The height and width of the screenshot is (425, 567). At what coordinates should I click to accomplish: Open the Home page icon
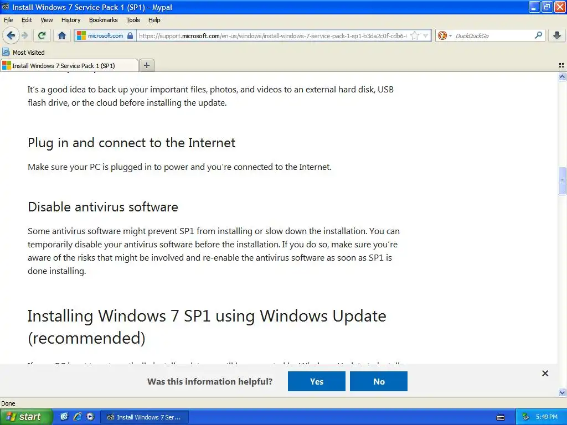pyautogui.click(x=62, y=35)
